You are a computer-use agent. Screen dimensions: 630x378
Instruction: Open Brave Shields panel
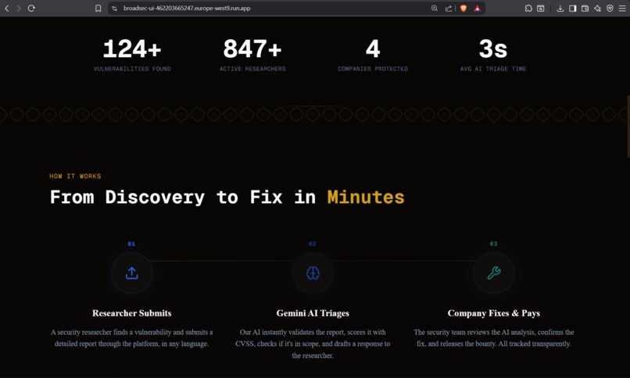coord(464,8)
